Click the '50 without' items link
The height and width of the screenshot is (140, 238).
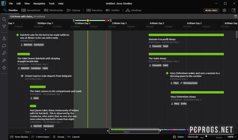click(x=39, y=17)
